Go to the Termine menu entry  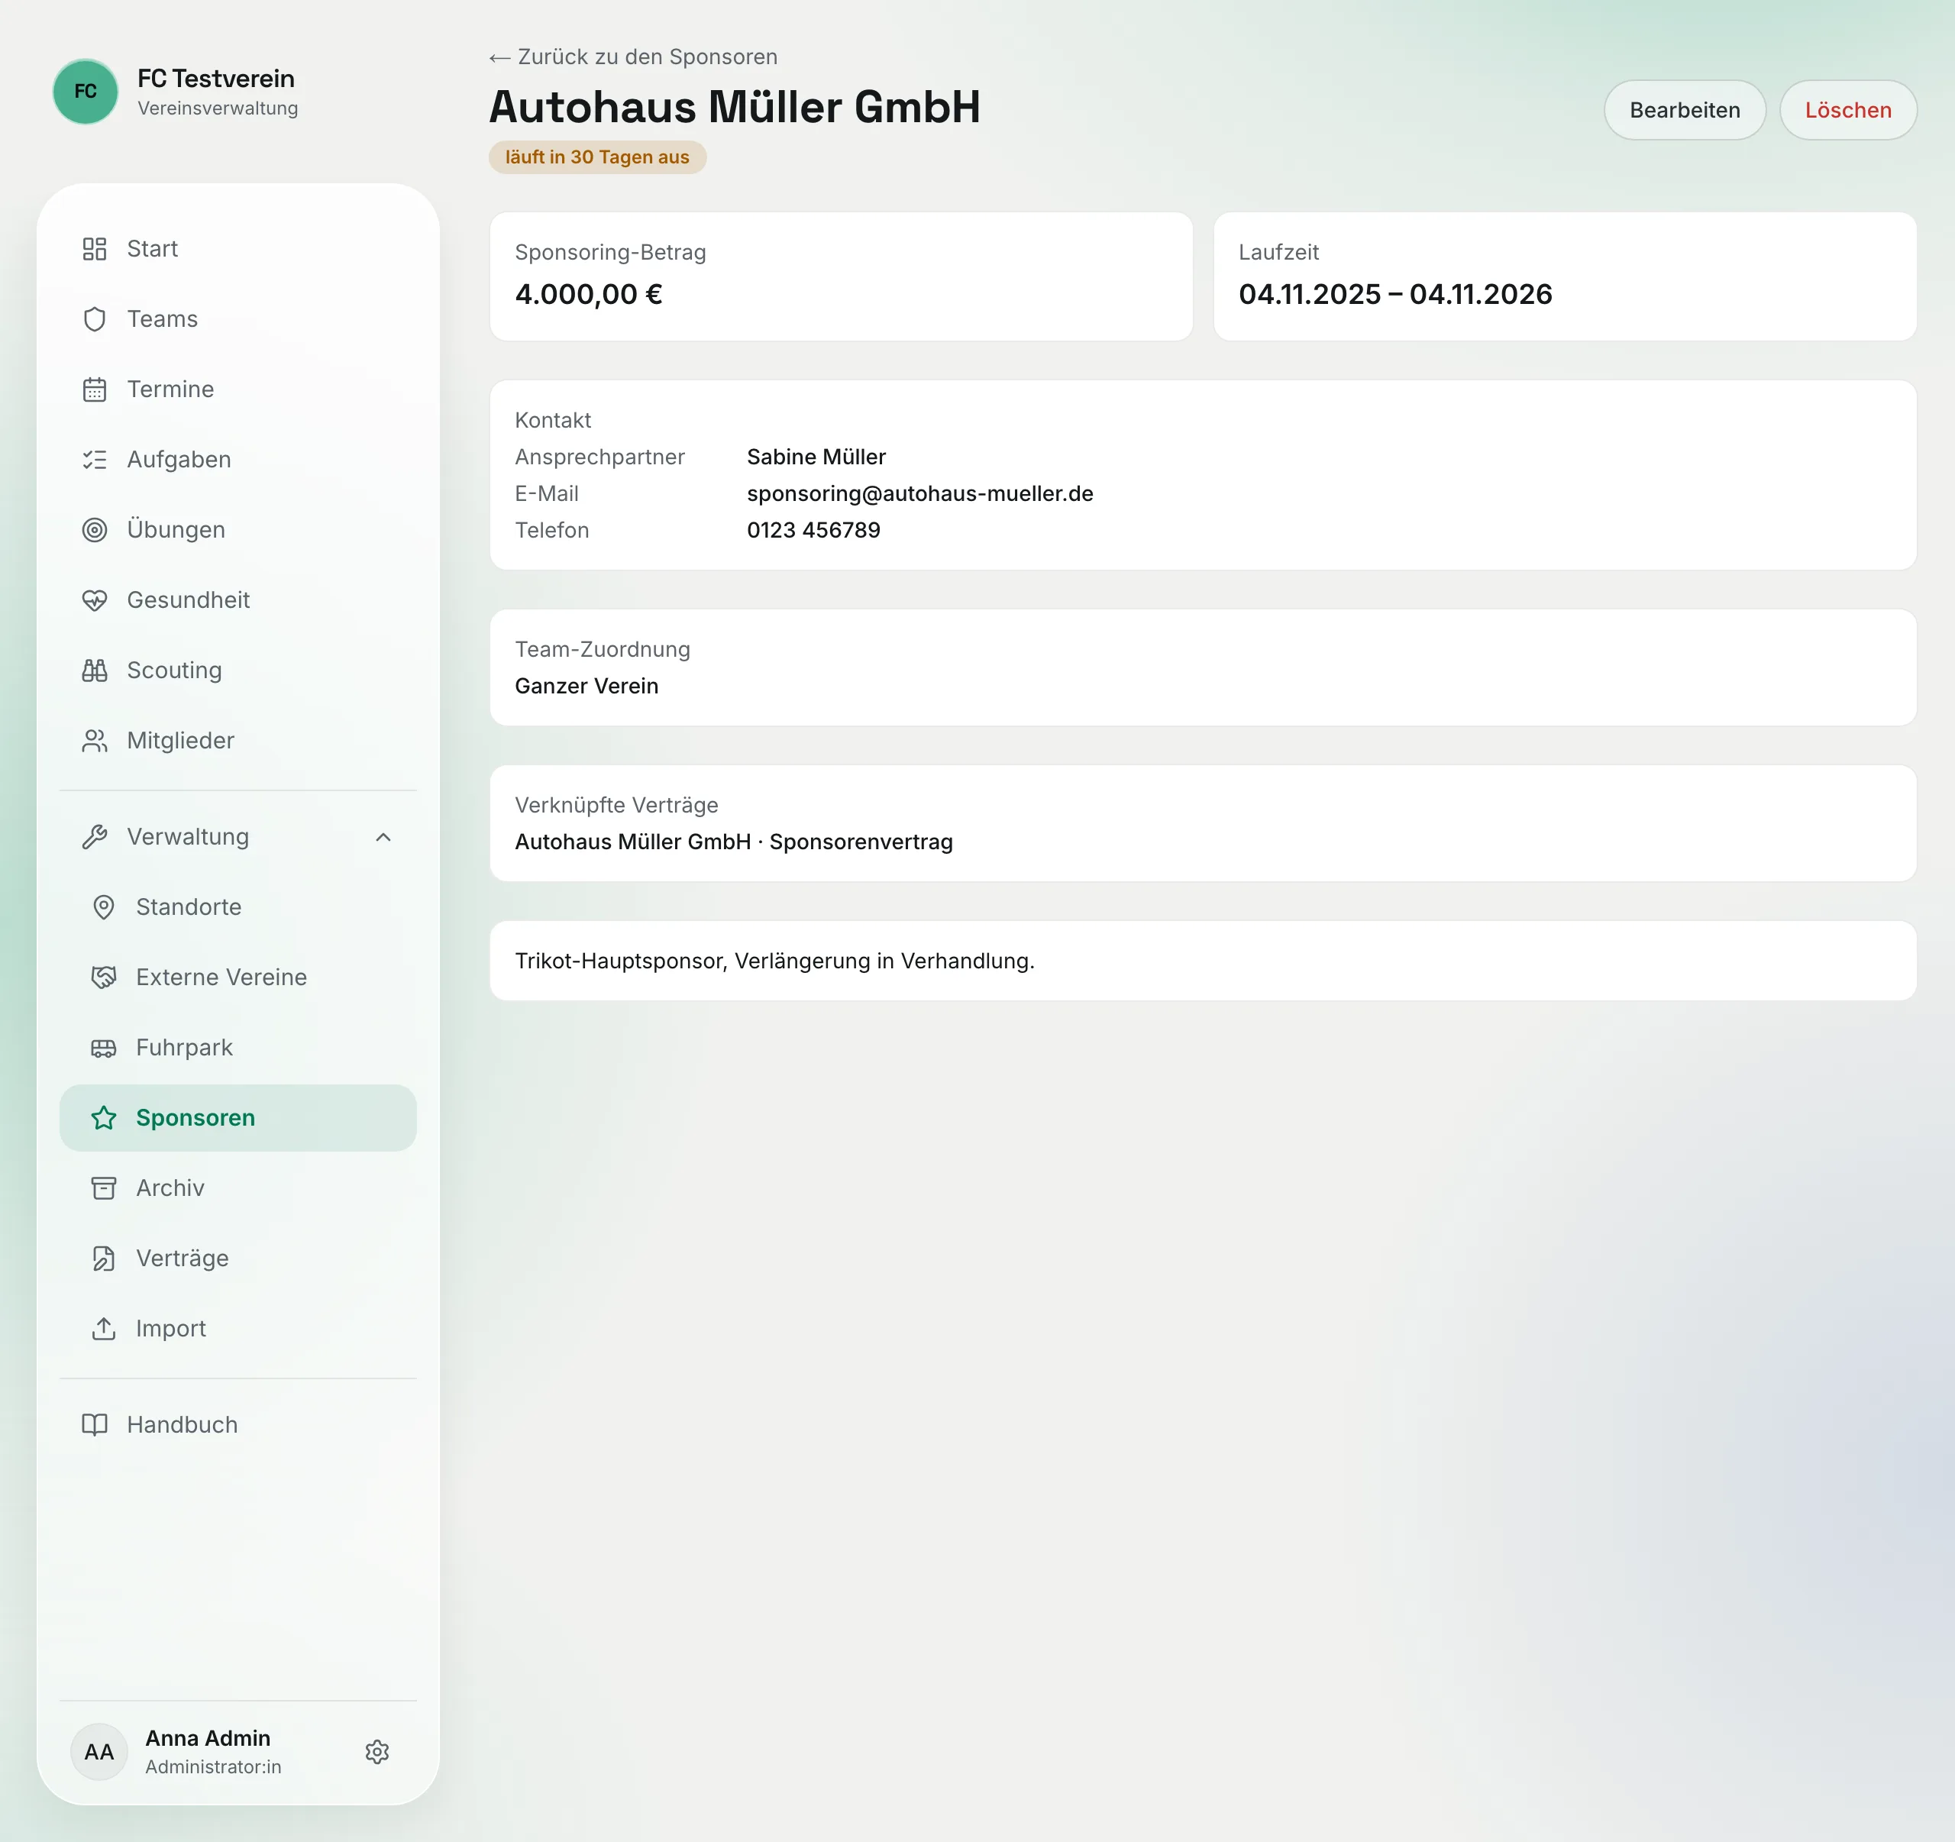coord(238,389)
